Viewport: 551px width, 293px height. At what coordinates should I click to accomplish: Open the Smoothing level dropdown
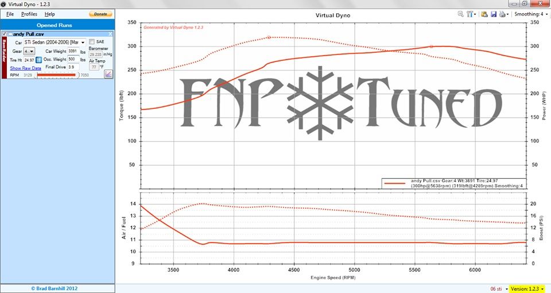click(531, 14)
